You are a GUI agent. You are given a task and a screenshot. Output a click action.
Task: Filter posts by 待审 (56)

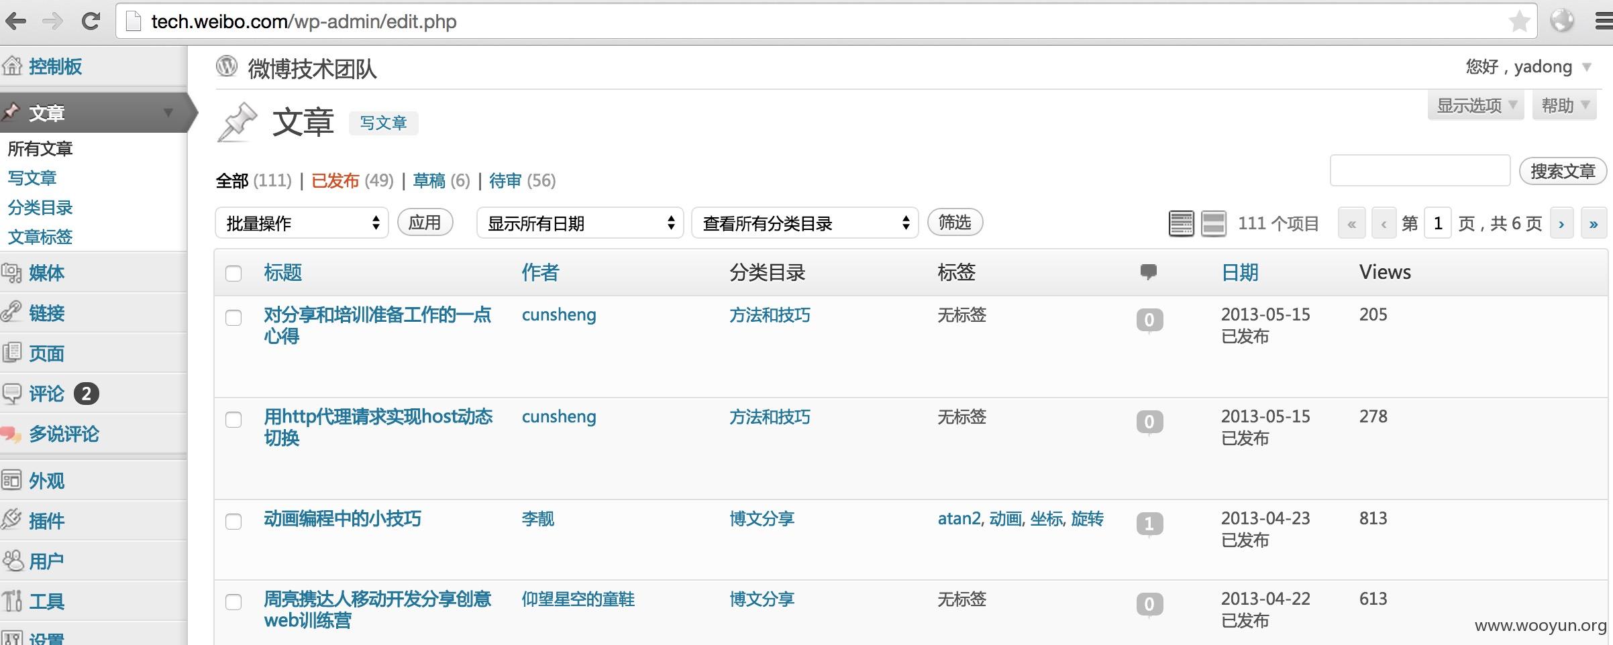tap(522, 180)
